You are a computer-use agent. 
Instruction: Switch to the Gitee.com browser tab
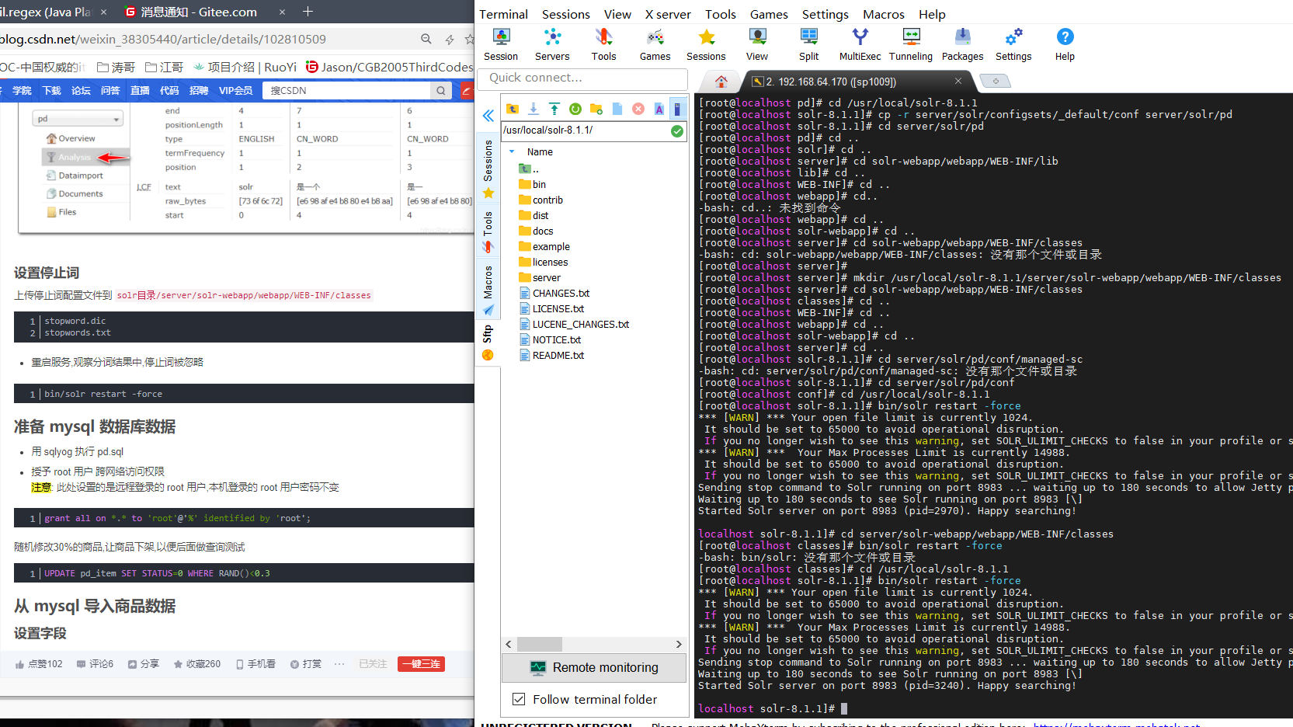[199, 12]
